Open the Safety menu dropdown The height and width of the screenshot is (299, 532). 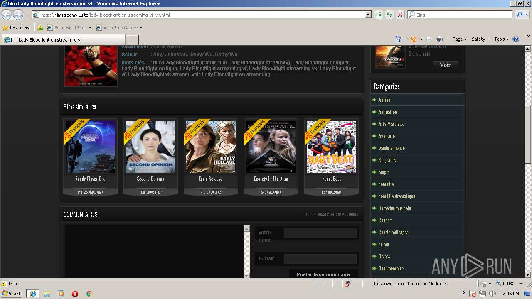pyautogui.click(x=480, y=39)
